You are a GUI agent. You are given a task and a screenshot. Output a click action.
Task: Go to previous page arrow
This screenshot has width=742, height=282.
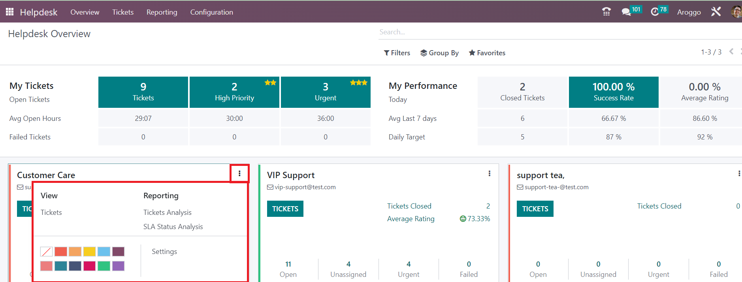coord(731,52)
